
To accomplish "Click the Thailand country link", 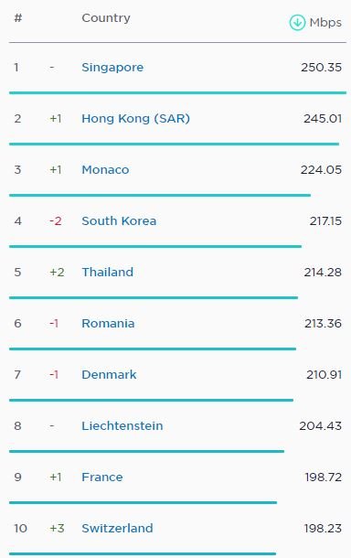I will [x=107, y=273].
